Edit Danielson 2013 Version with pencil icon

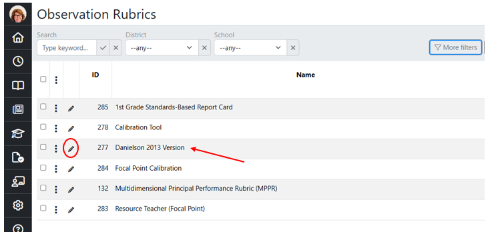71,149
